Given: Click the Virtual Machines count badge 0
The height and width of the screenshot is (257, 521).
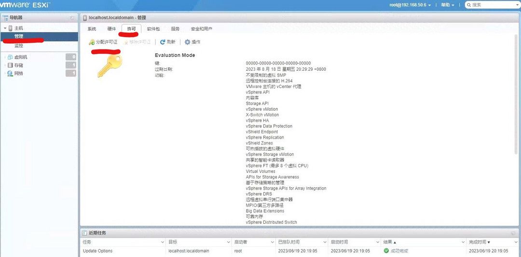Looking at the screenshot, I should coord(71,57).
